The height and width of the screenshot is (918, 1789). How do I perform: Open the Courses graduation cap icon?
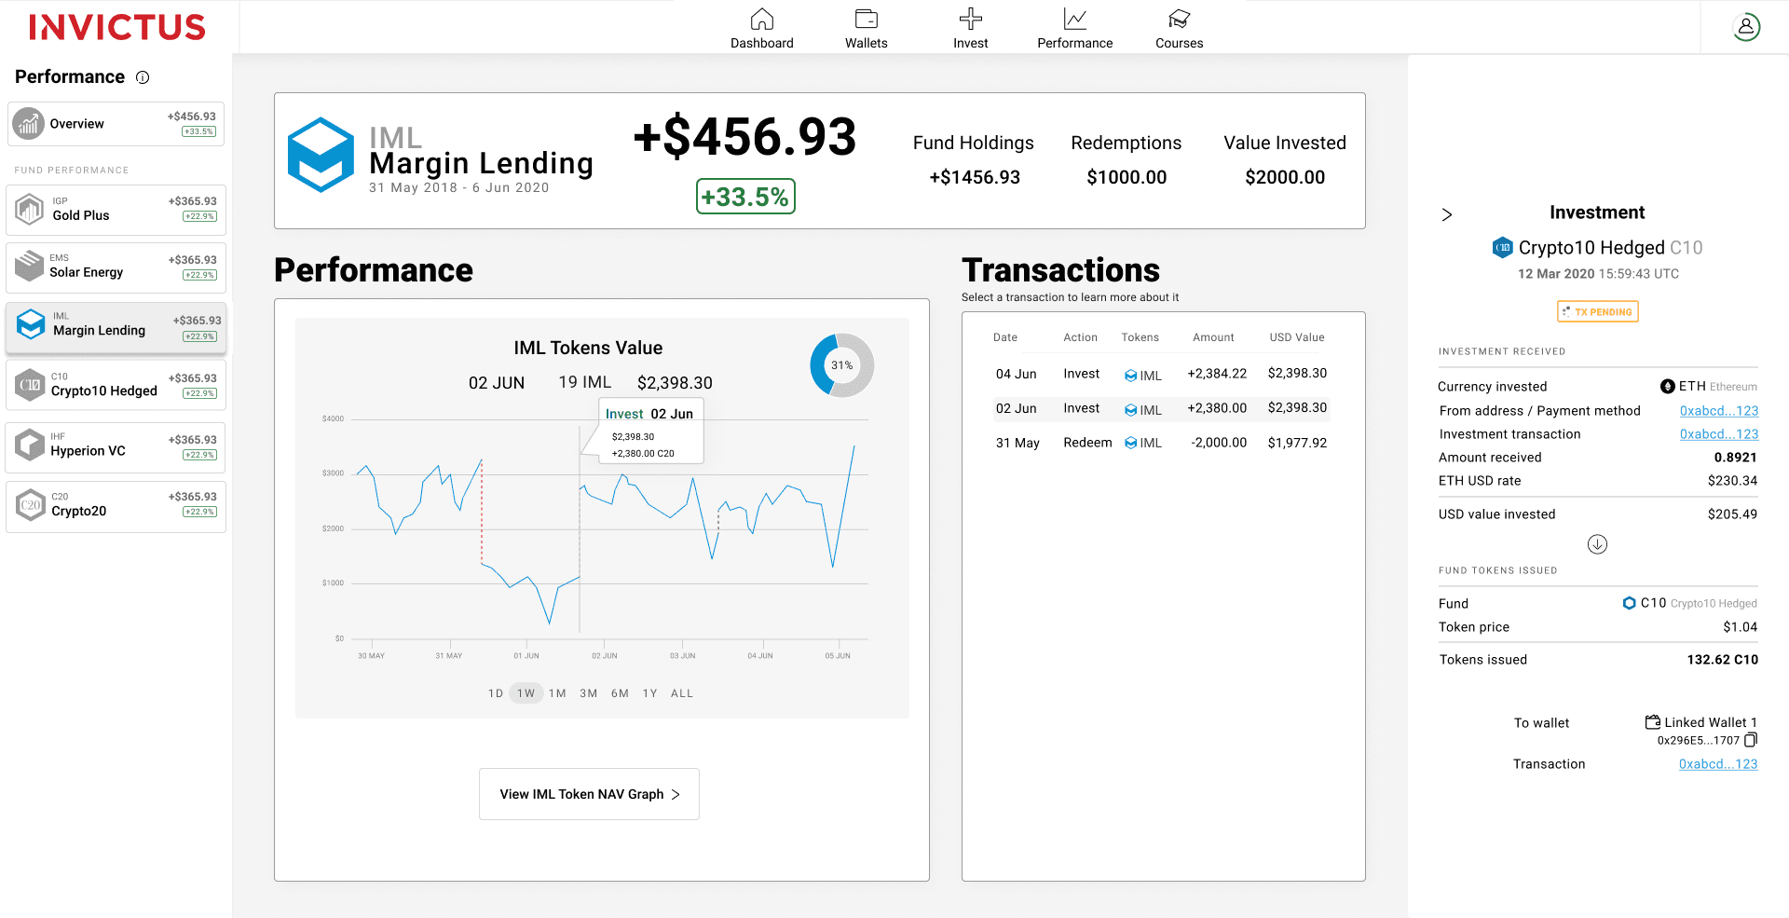[x=1180, y=19]
